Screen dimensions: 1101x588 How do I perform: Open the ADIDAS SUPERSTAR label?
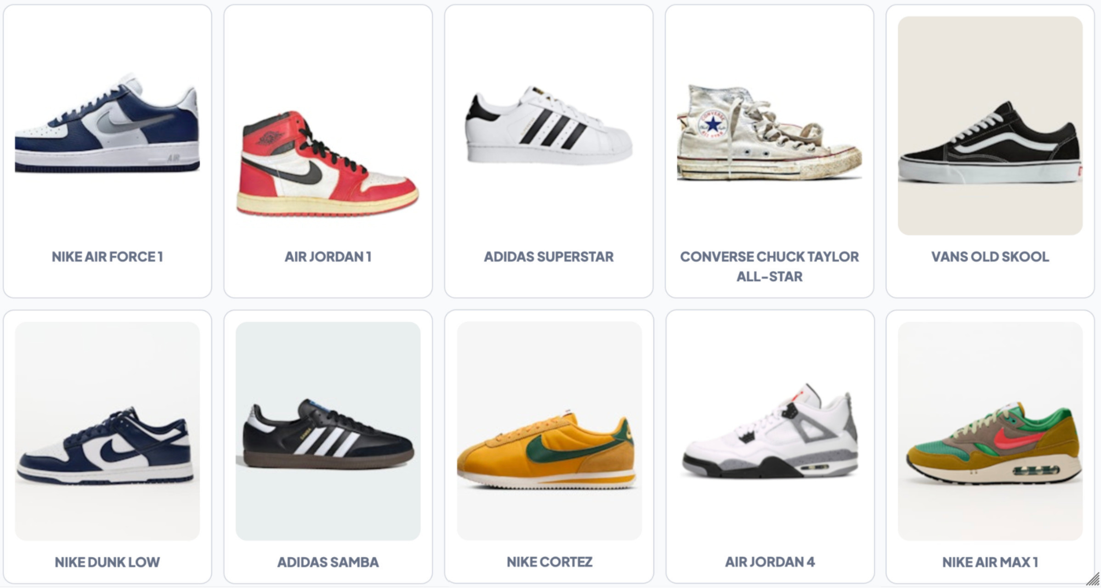point(549,256)
